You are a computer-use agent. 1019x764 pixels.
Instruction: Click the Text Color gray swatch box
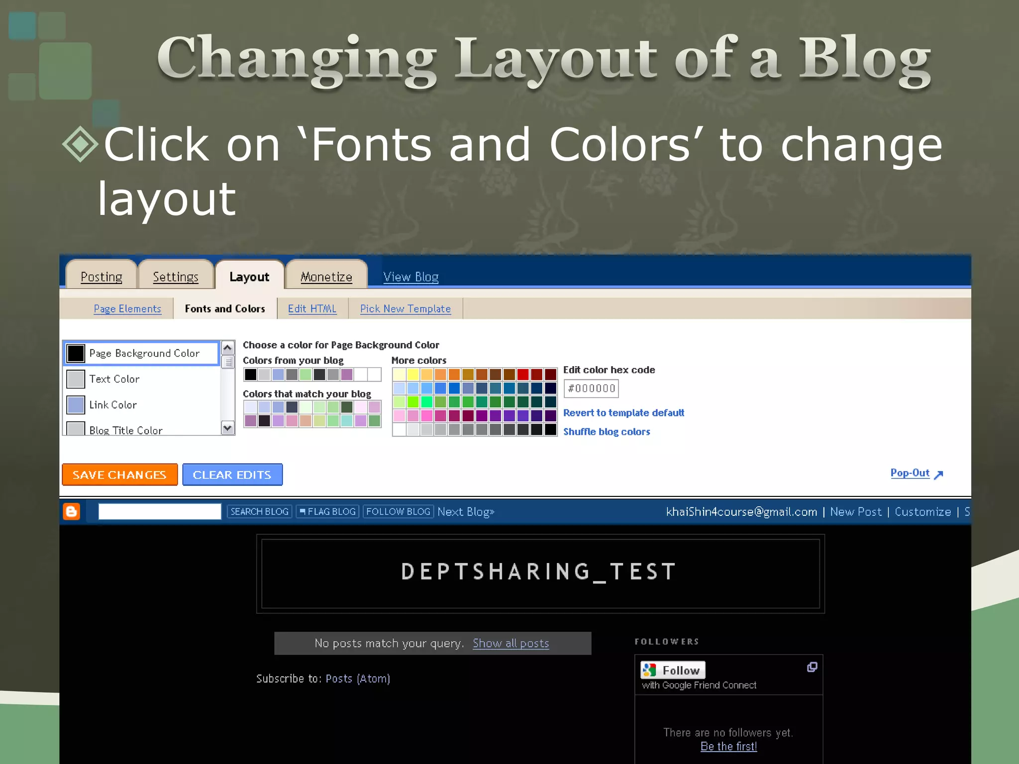(x=76, y=379)
